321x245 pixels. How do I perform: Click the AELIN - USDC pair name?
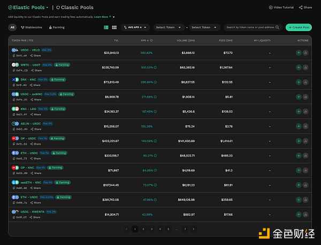click(x=30, y=124)
